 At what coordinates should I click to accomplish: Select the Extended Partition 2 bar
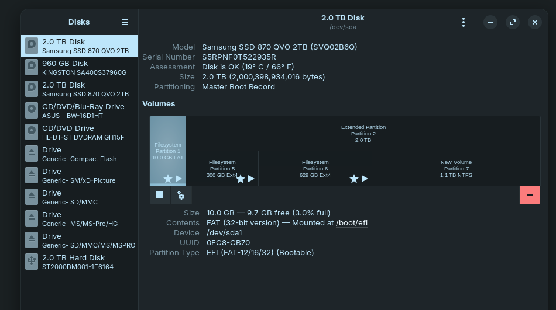tap(363, 133)
